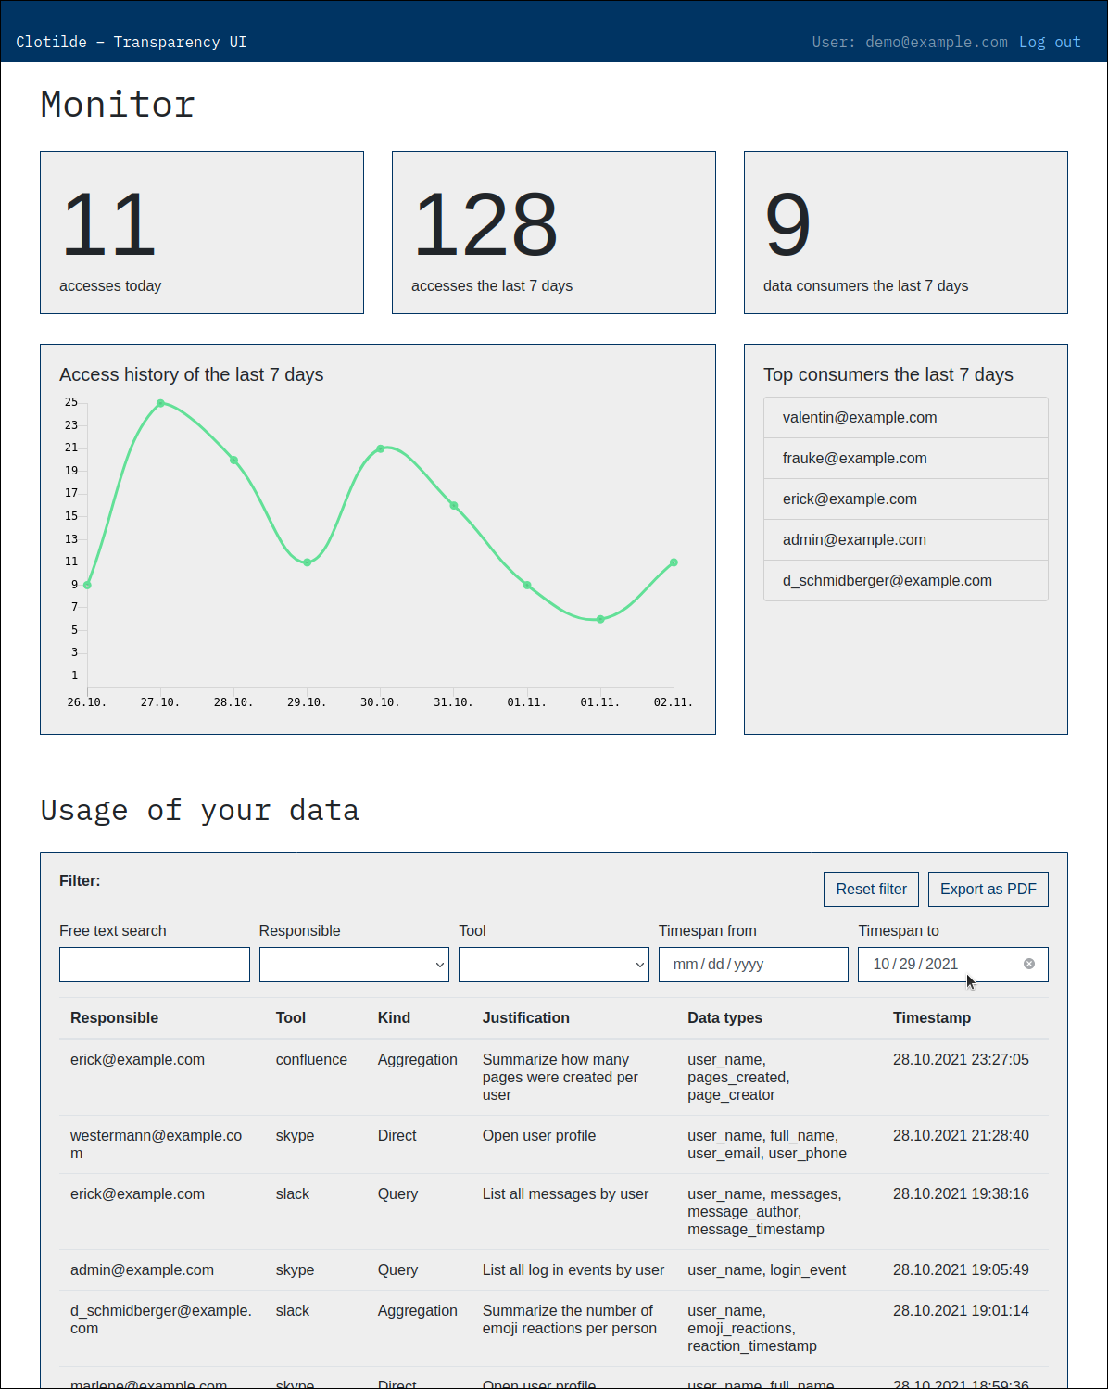Click the 27.10. peak chart data point
Viewport: 1108px width, 1389px height.
point(160,403)
